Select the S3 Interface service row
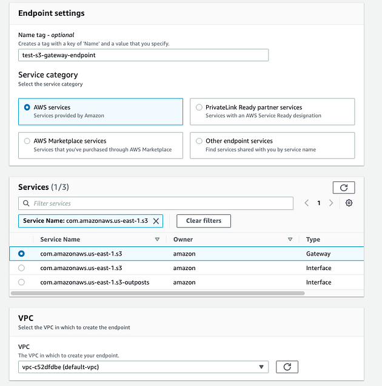The image size is (382, 386). coord(22,268)
